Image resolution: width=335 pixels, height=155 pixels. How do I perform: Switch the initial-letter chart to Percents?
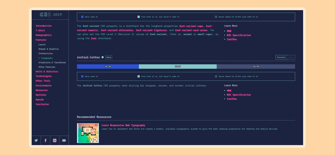(281, 57)
